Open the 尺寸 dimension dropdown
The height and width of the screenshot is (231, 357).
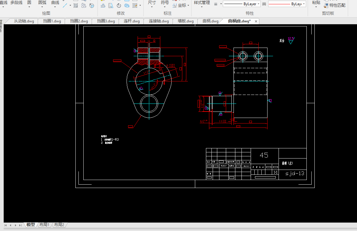[152, 7]
